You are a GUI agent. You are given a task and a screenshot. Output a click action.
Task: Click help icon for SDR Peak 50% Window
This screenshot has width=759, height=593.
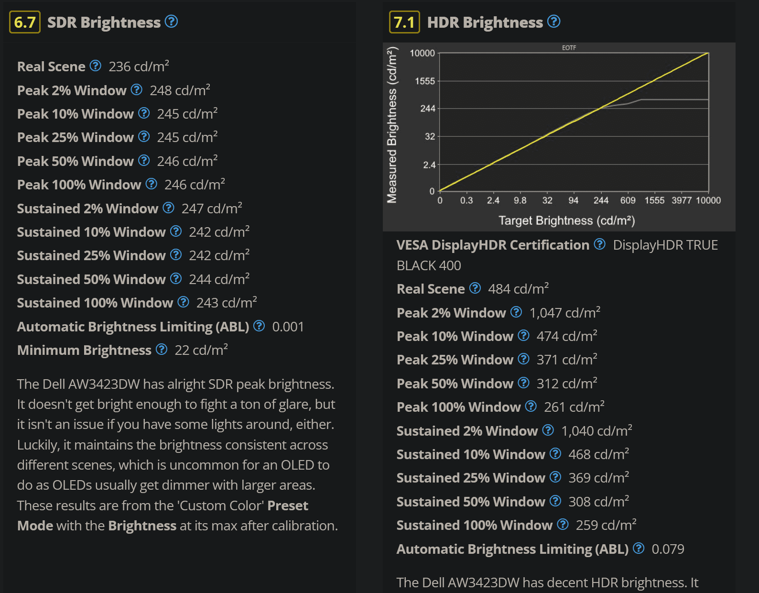click(x=144, y=160)
